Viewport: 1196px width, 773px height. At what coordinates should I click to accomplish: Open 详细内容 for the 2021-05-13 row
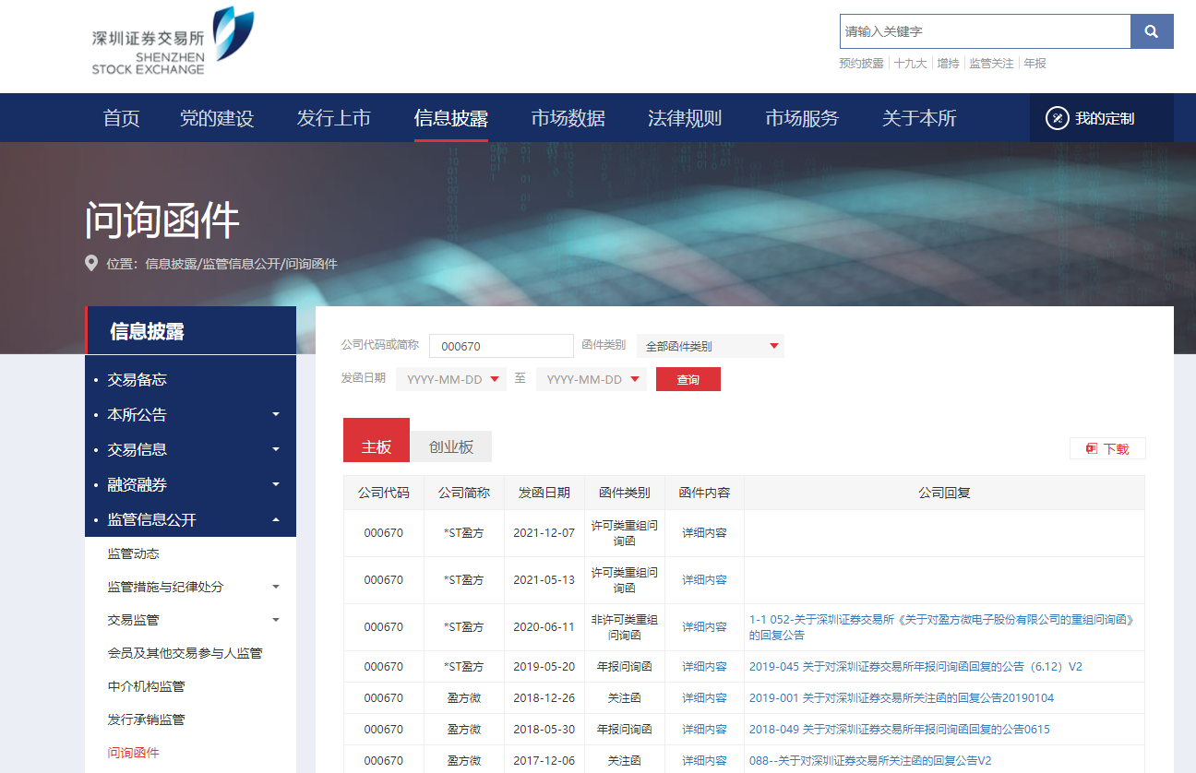(704, 580)
